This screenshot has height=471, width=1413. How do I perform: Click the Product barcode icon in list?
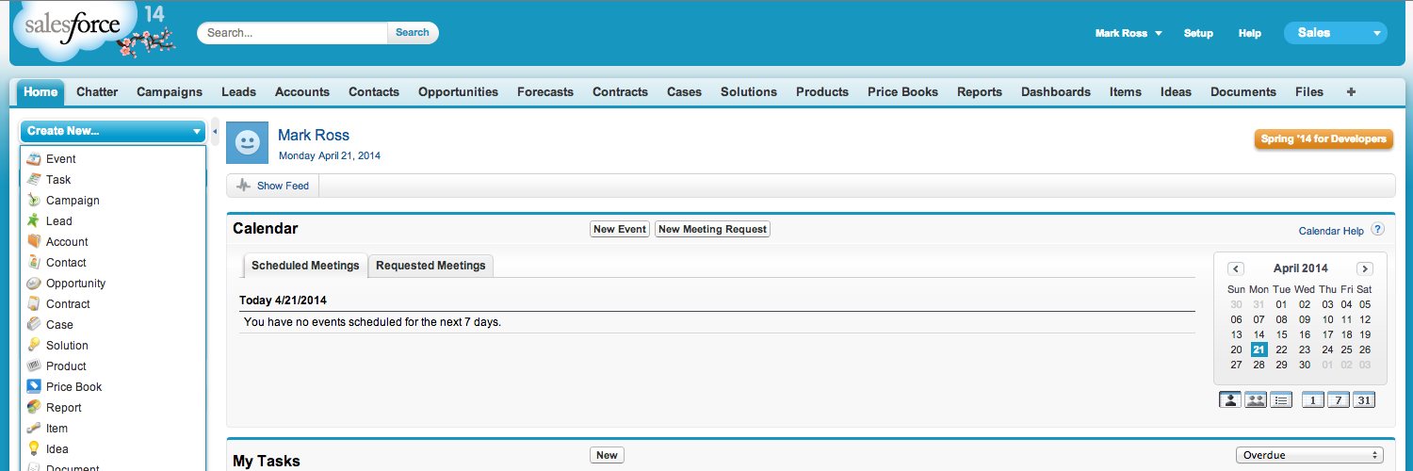[34, 366]
